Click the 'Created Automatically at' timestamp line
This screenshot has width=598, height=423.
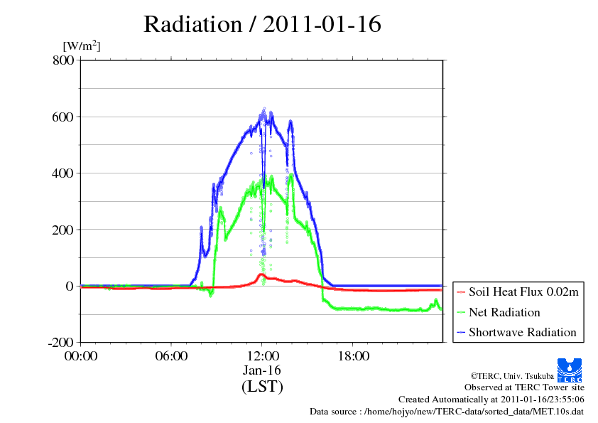pos(491,400)
